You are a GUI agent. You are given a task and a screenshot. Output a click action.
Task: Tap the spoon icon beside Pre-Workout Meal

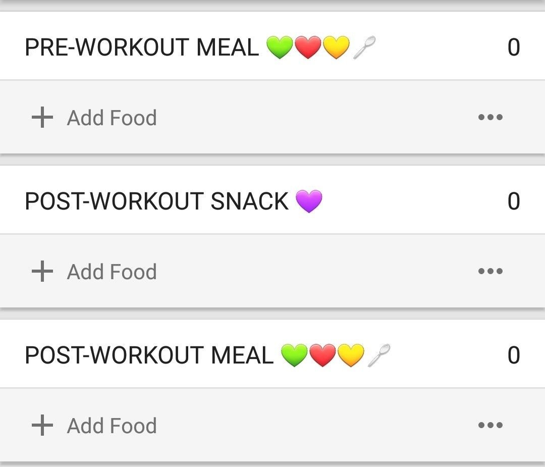(364, 48)
